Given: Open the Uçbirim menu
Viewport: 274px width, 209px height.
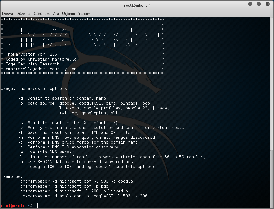Looking at the screenshot, I should [68, 14].
